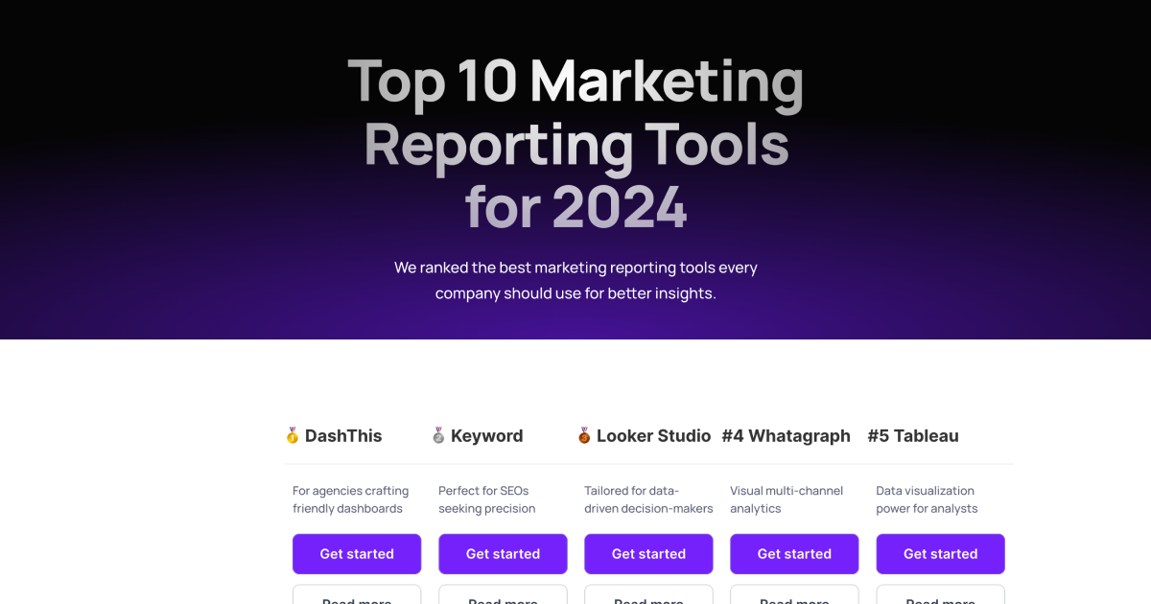The height and width of the screenshot is (604, 1151).
Task: Select the Keyword column heading
Action: pos(489,435)
